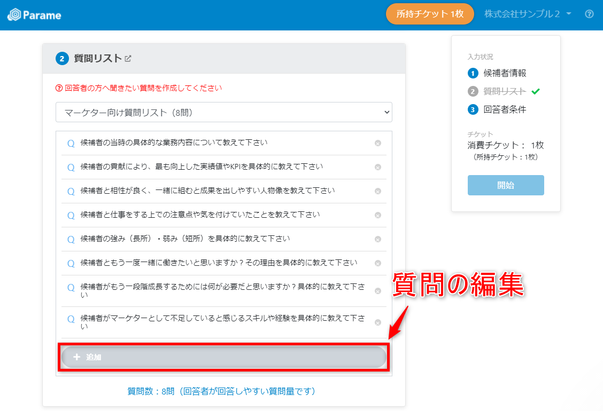This screenshot has width=603, height=411.
Task: Click （所持チケット：1枚） text
Action: (x=506, y=157)
